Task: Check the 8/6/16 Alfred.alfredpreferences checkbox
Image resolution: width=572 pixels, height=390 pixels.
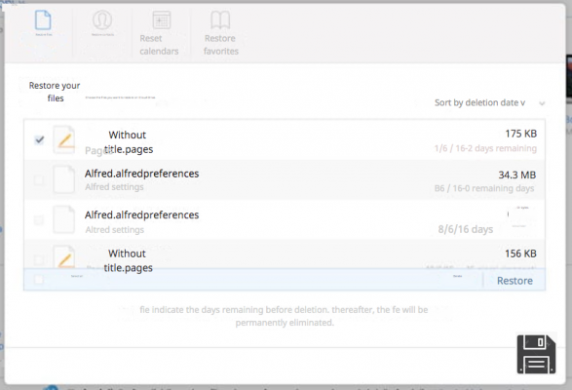Action: click(38, 220)
